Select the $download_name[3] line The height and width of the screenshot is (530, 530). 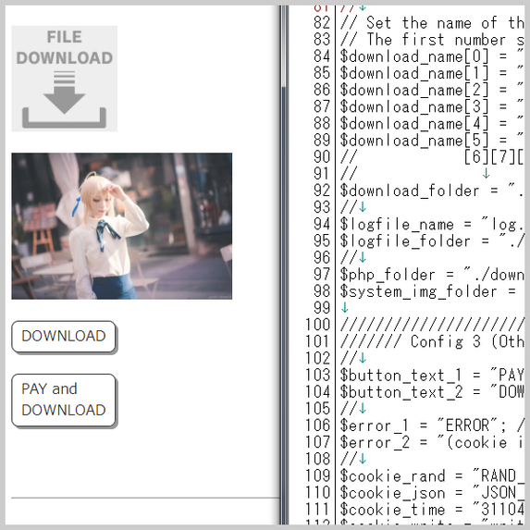[432, 107]
